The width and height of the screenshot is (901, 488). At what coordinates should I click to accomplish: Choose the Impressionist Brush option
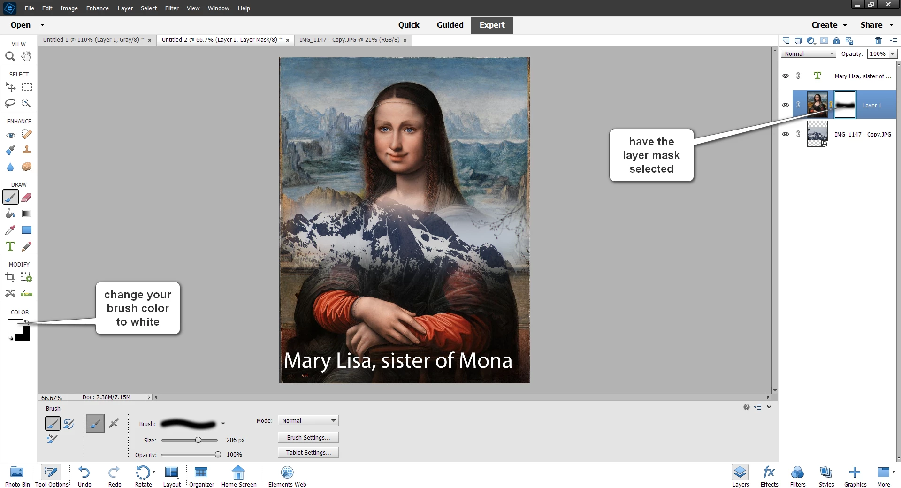[x=69, y=424]
